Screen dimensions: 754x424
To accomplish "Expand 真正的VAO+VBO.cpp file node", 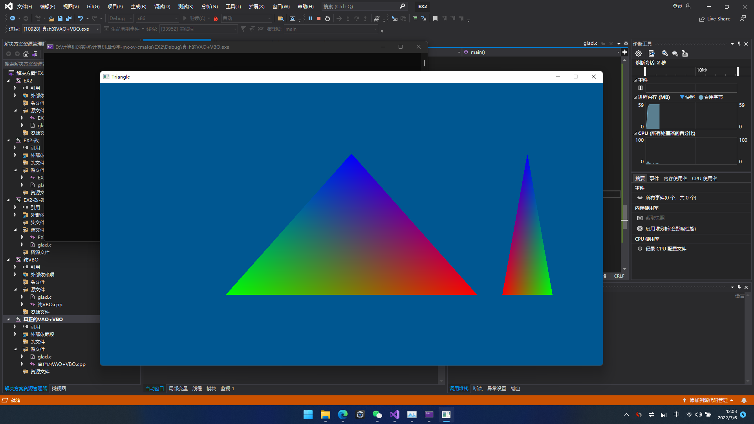I will click(x=22, y=364).
